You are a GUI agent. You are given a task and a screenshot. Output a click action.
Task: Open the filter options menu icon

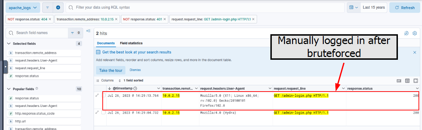(x=48, y=7)
